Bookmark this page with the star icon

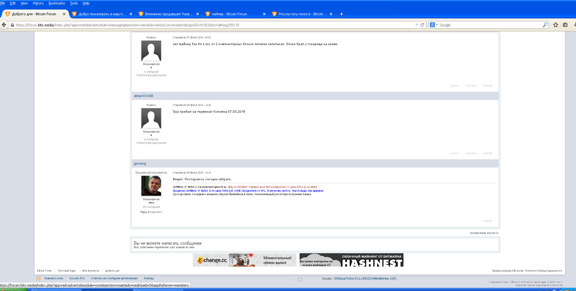(x=555, y=25)
